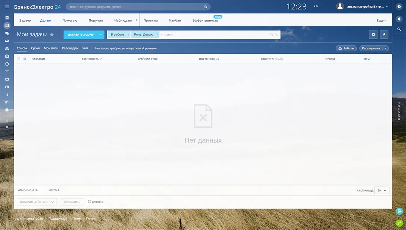406x230 pixels.
Task: Open the Еще menu dropdown
Action: point(381,21)
